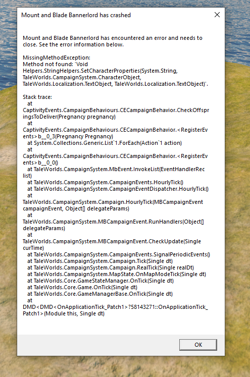This screenshot has width=250, height=377.
Task: Click the 'Campaign.RealTick(Single realDt)' line
Action: pos(111,267)
